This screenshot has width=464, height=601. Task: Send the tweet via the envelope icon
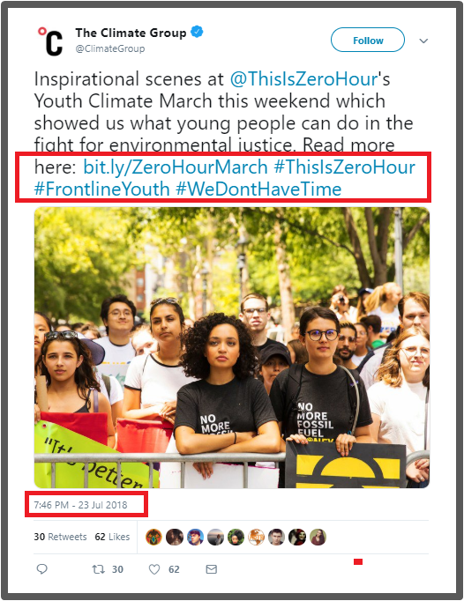tap(212, 569)
